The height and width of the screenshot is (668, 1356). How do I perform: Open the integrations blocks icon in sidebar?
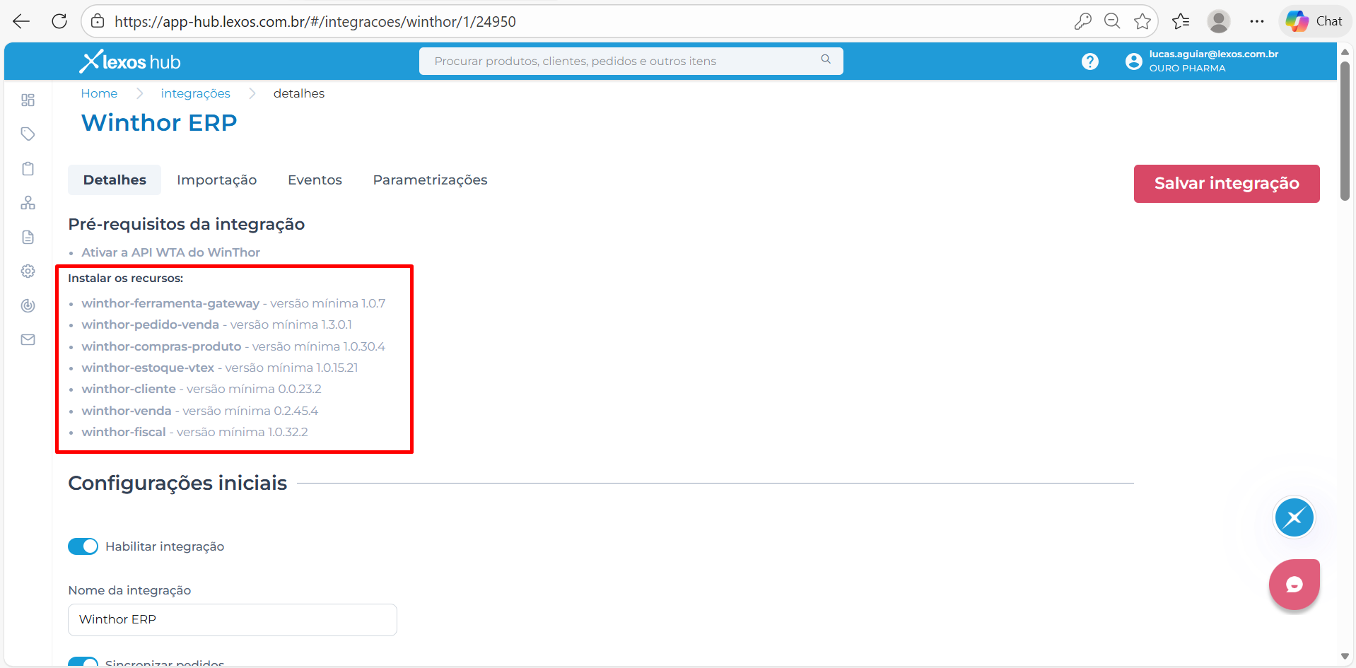click(28, 203)
